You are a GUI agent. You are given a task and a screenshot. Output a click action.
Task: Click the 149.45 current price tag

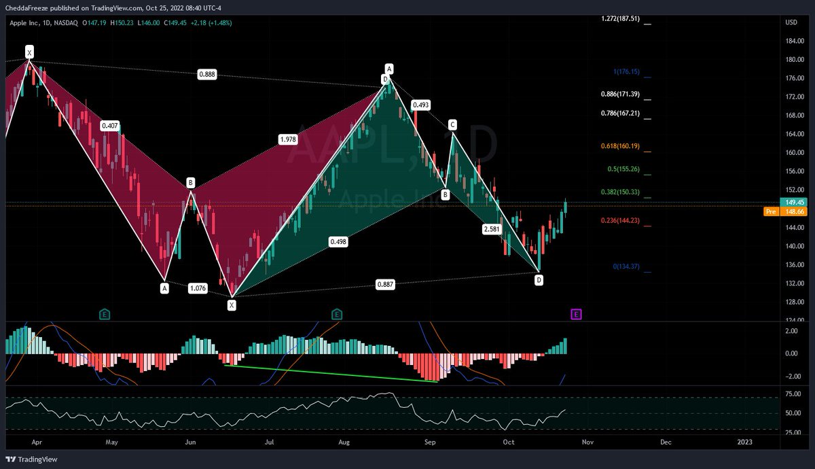tap(795, 202)
